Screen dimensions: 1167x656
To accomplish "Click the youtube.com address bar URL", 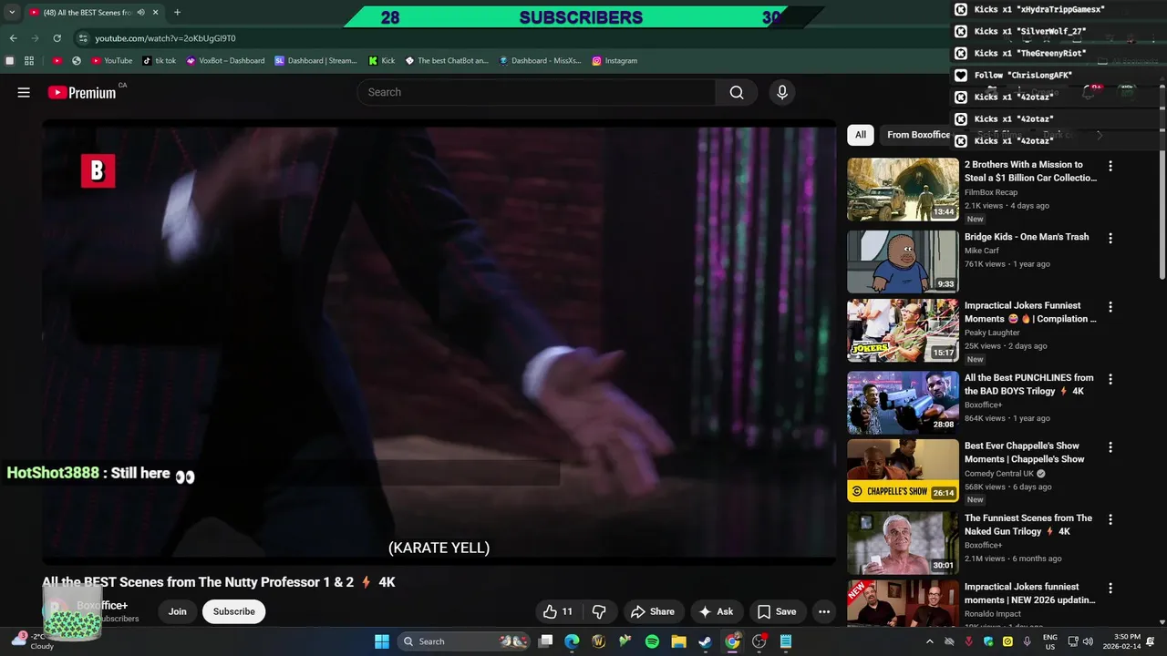I will click(x=165, y=38).
